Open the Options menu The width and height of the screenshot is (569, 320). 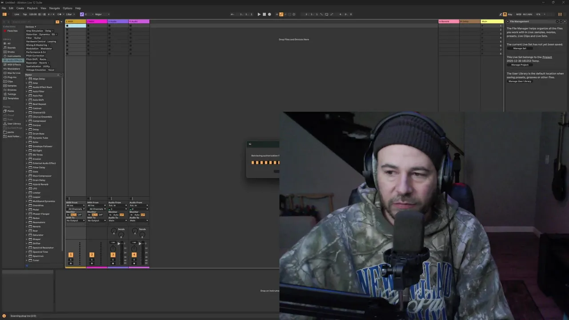(x=67, y=8)
